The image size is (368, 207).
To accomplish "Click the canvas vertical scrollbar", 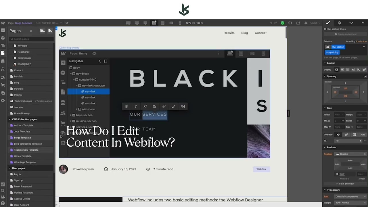I will pos(286,33).
